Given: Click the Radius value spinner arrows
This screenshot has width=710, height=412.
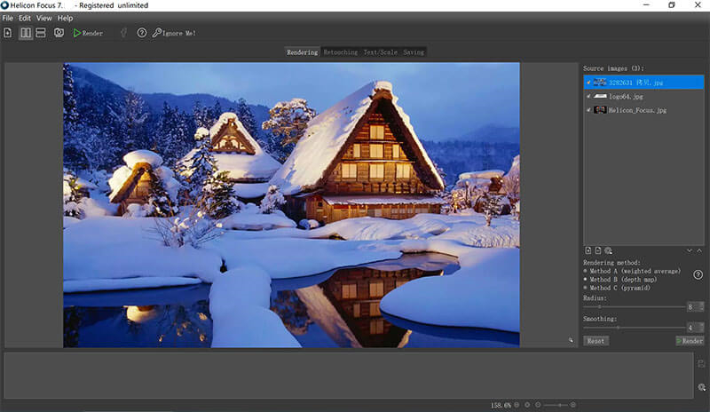Looking at the screenshot, I should pos(701,306).
